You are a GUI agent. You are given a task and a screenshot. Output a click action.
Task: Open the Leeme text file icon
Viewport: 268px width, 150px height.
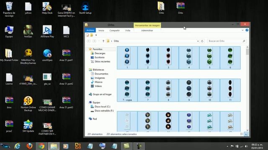9,79
